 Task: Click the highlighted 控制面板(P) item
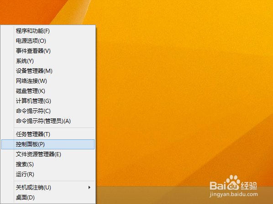(x=48, y=144)
